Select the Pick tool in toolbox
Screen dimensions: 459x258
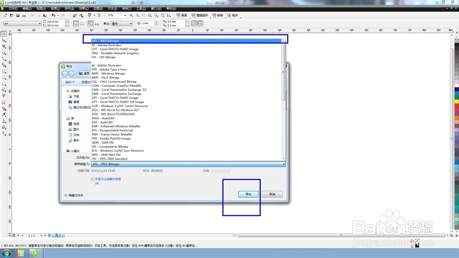click(4, 34)
